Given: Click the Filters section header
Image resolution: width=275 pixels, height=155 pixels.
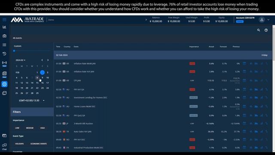Looking at the screenshot, I should [x=32, y=112].
